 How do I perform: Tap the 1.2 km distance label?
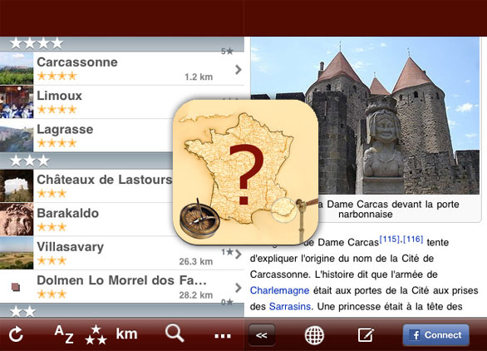(x=199, y=77)
